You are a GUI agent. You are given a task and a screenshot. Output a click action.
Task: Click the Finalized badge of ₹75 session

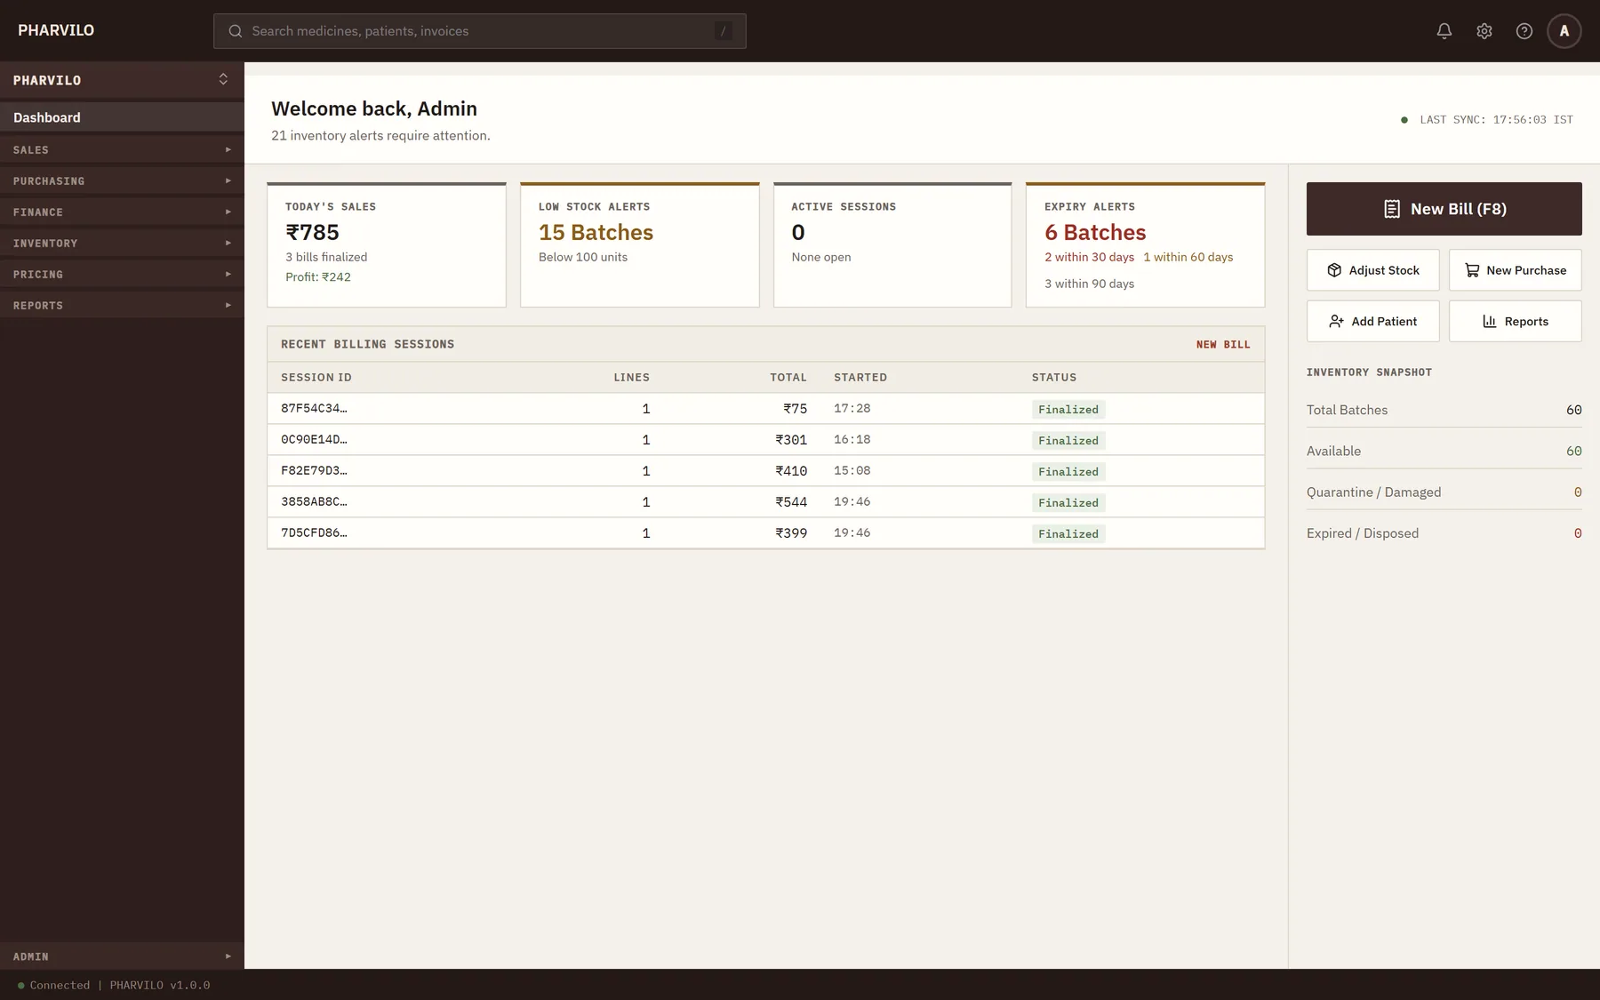pyautogui.click(x=1068, y=410)
